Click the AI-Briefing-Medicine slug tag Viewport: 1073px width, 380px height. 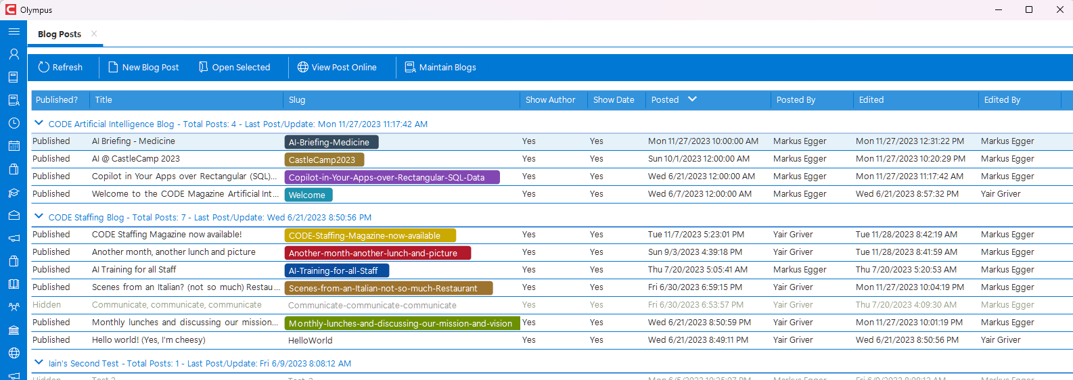coord(332,142)
